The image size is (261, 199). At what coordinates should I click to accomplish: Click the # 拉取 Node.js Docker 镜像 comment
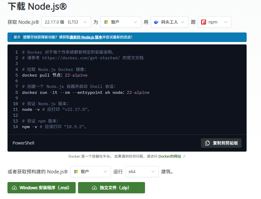[x=54, y=69]
